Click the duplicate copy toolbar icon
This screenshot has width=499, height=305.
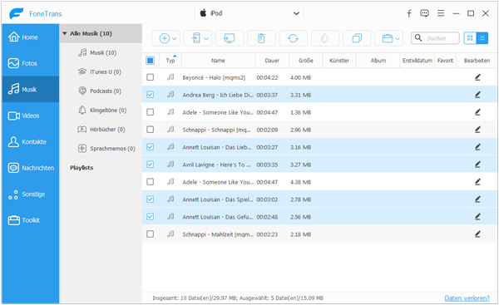point(357,38)
